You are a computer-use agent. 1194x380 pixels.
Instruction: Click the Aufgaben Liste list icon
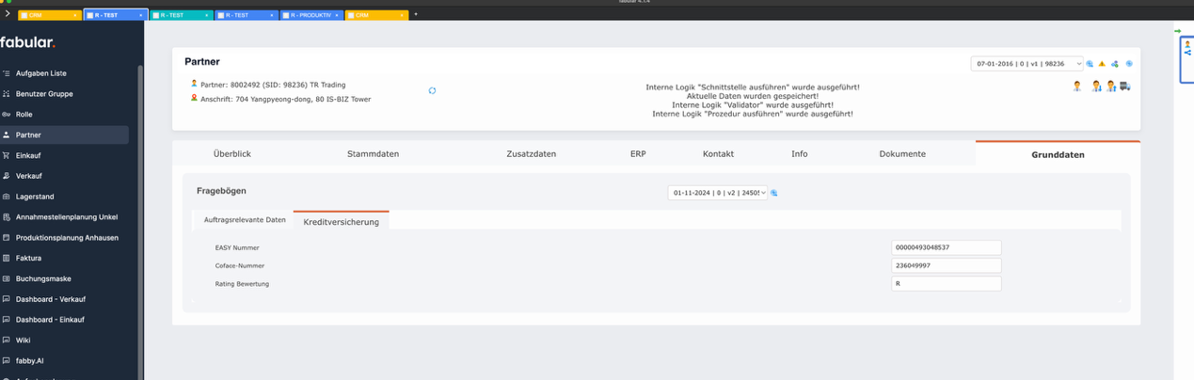pyautogui.click(x=7, y=73)
